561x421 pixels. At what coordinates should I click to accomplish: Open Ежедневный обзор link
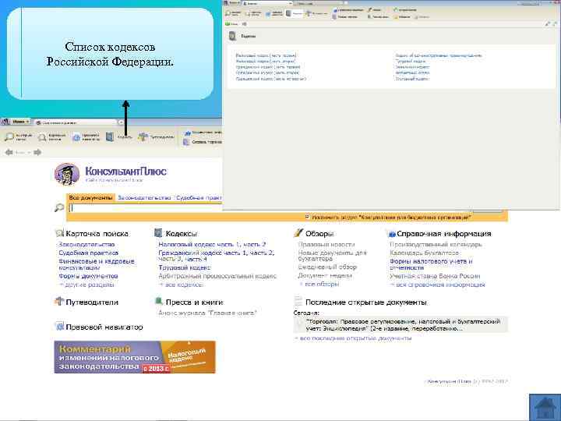(327, 267)
